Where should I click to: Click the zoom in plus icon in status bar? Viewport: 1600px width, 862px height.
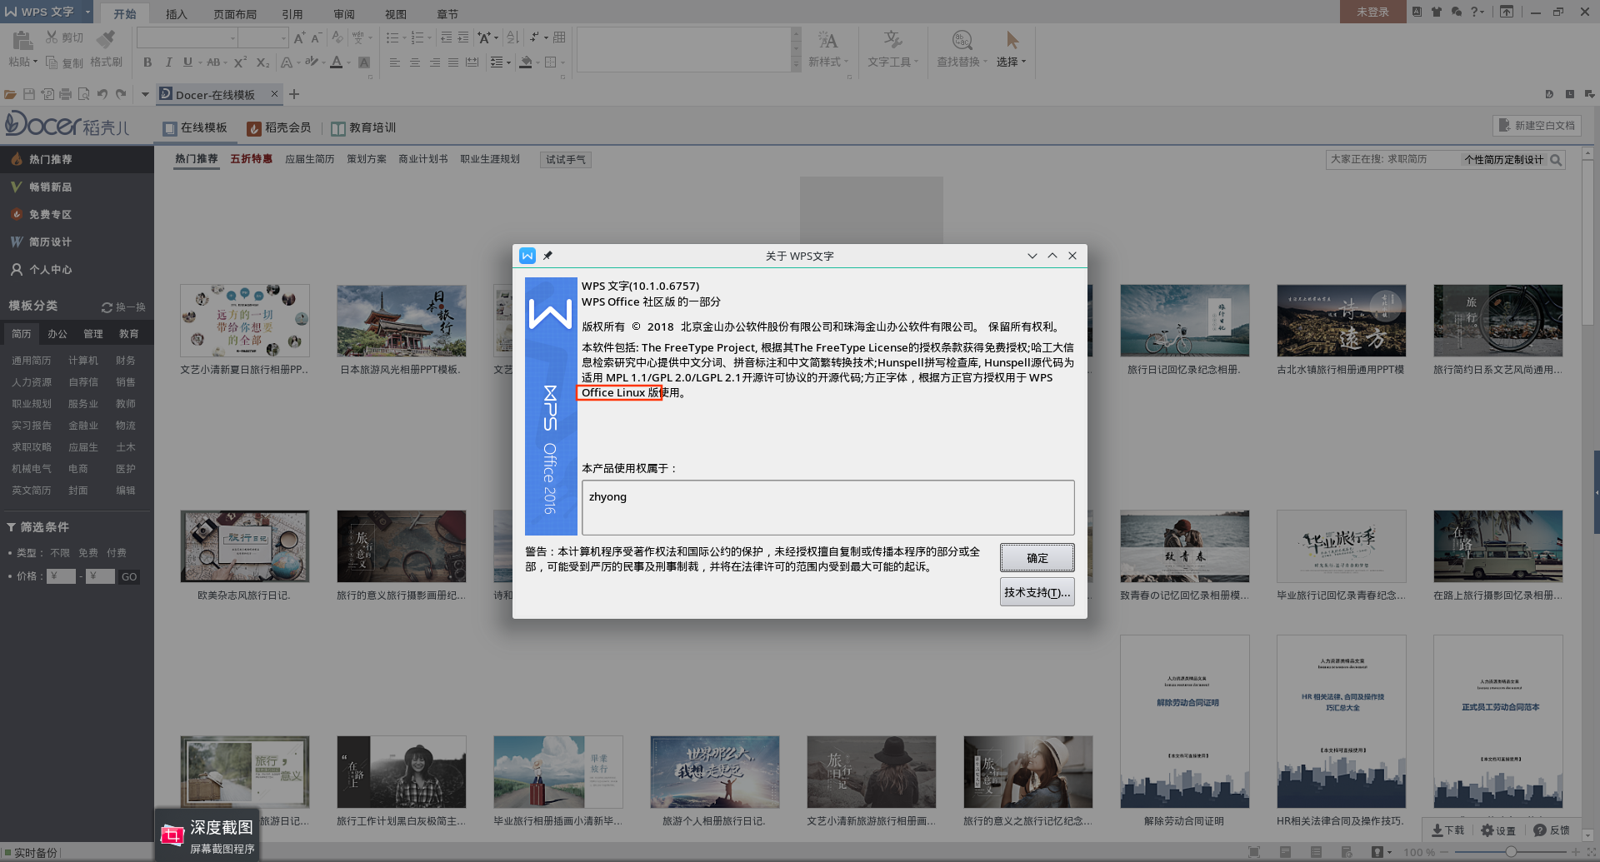click(x=1576, y=852)
